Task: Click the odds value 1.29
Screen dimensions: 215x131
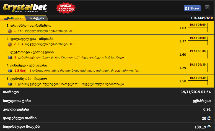Action: point(183,68)
